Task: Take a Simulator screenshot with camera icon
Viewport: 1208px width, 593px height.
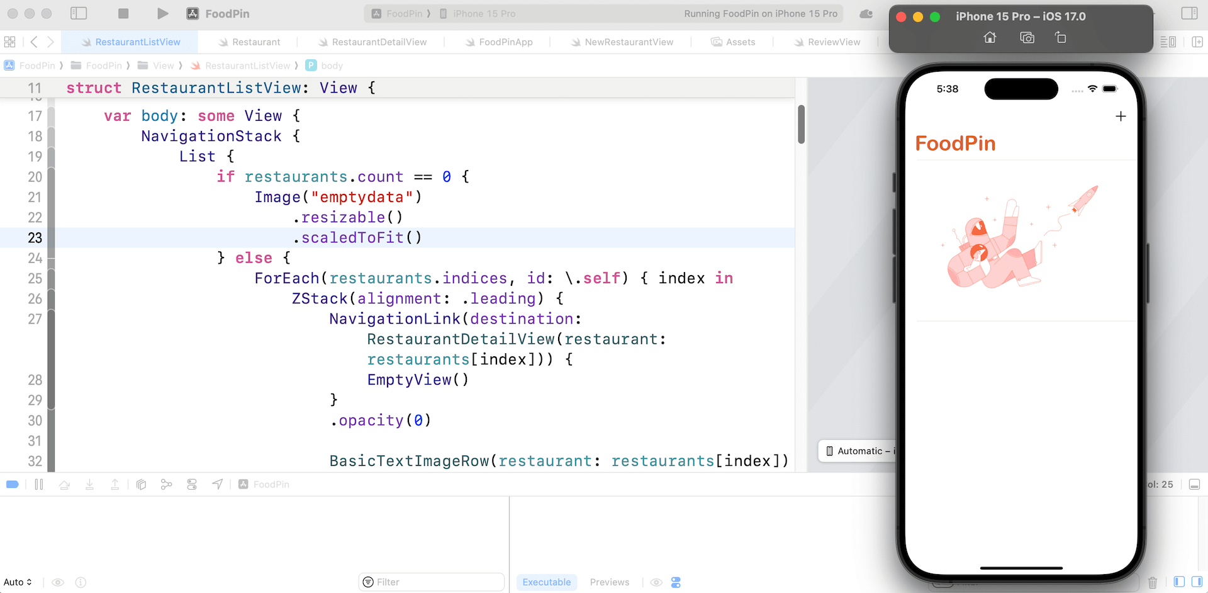Action: [x=1027, y=38]
